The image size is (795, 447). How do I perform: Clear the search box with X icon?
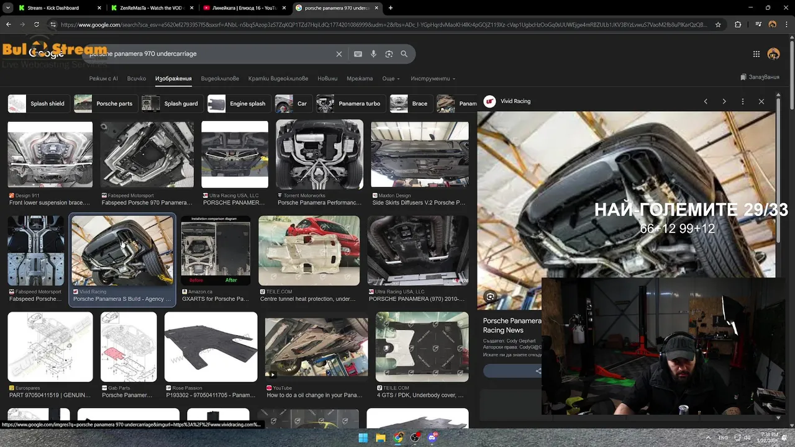click(x=338, y=54)
